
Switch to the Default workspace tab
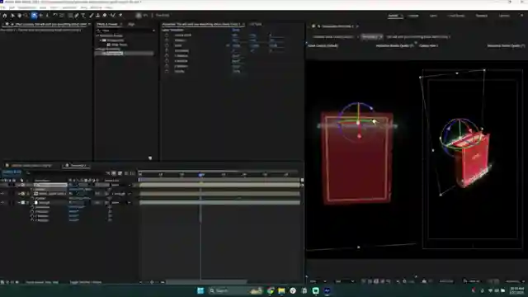point(393,16)
